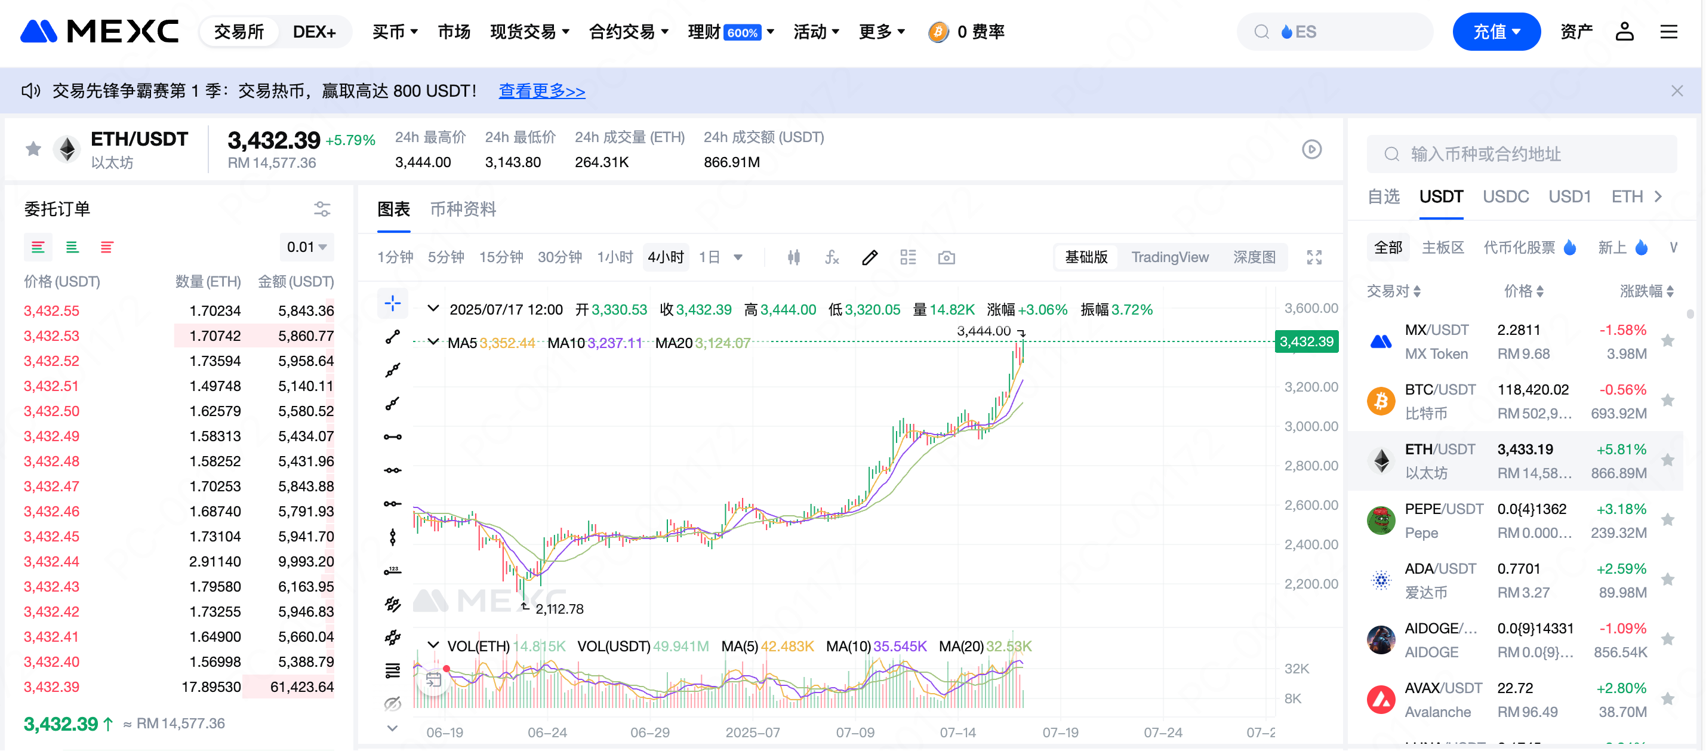Select the price channel line tool
Viewport: 1706px width, 751px height.
tap(393, 604)
